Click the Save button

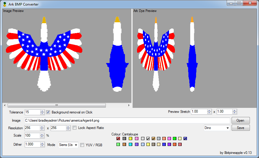[240, 128]
